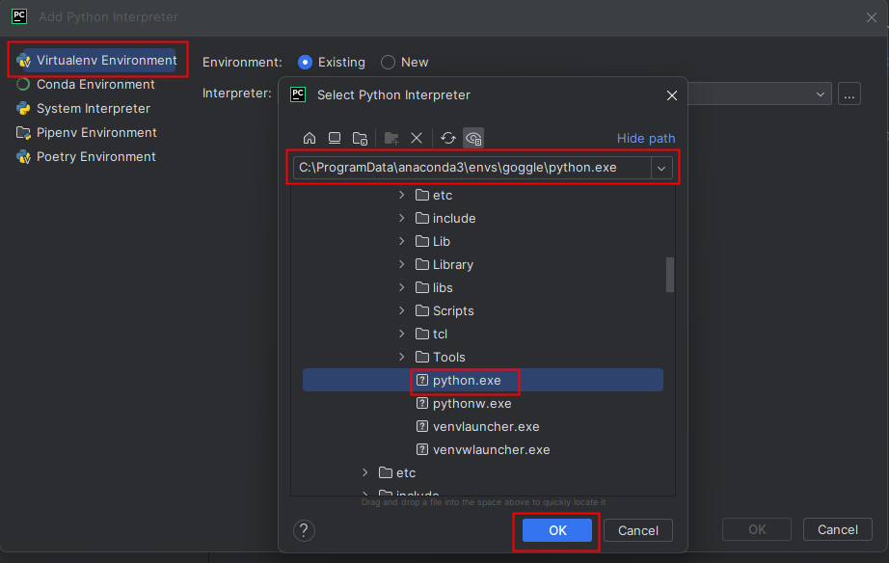889x563 pixels.
Task: Click the System Interpreter python icon
Action: pyautogui.click(x=23, y=108)
